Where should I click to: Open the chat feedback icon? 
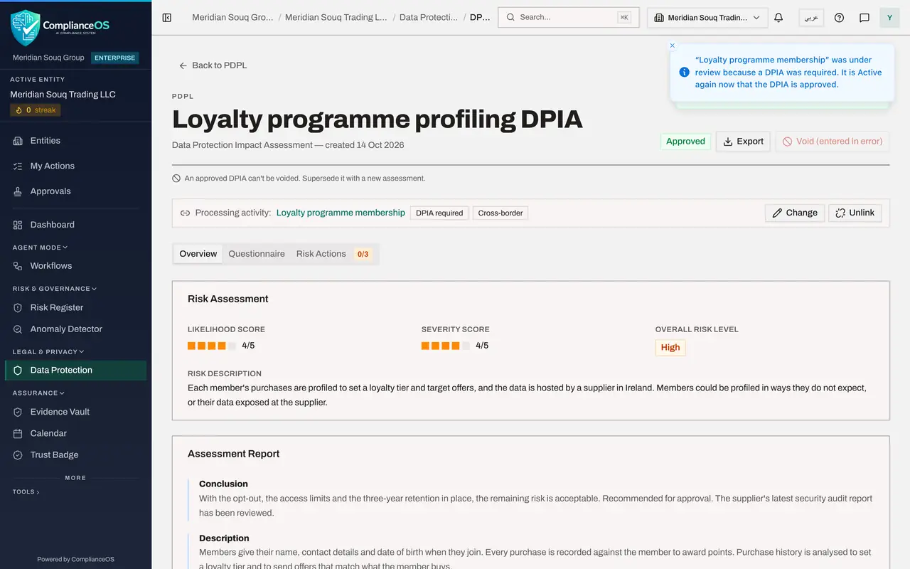[864, 18]
